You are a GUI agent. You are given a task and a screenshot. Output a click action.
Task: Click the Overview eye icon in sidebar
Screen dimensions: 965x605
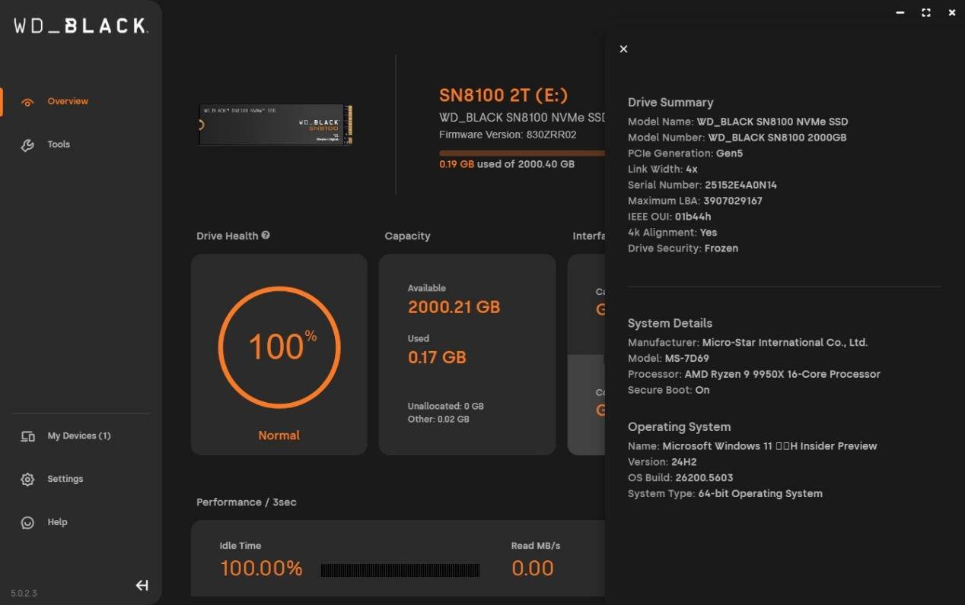(x=27, y=102)
